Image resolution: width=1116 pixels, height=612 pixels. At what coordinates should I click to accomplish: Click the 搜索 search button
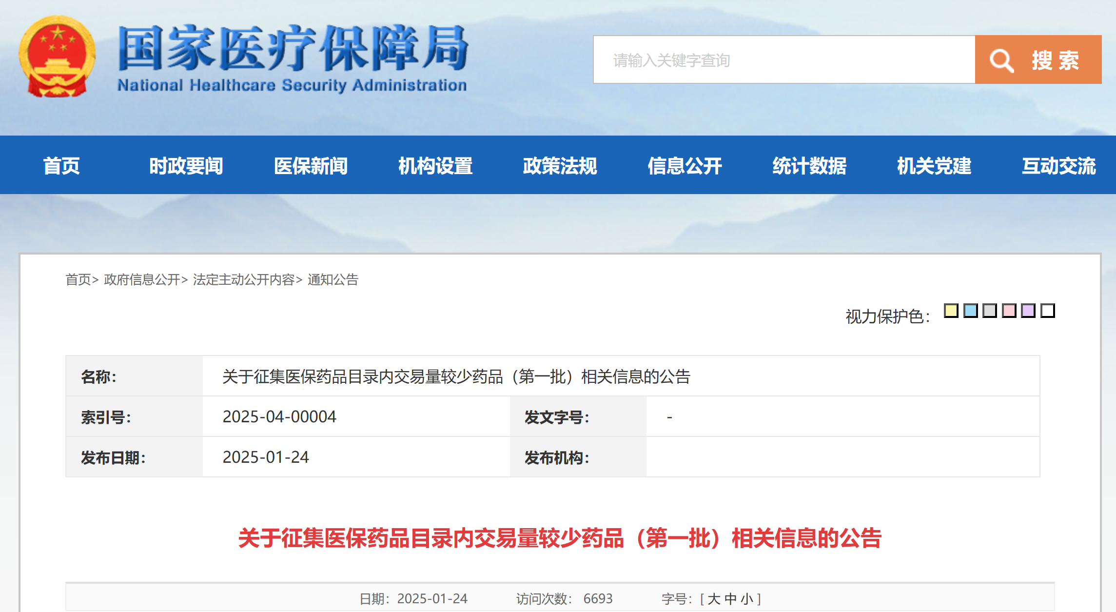click(x=1038, y=59)
